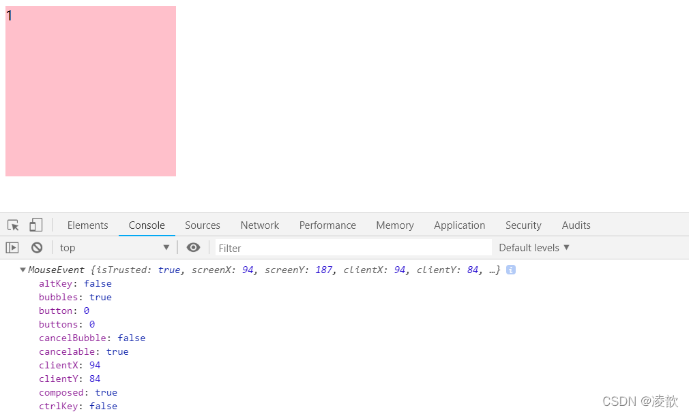Select the ctrlKey: false property
The width and height of the screenshot is (689, 414).
78,406
